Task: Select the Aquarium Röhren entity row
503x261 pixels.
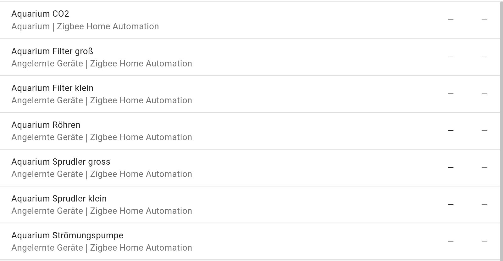Action: [x=250, y=131]
